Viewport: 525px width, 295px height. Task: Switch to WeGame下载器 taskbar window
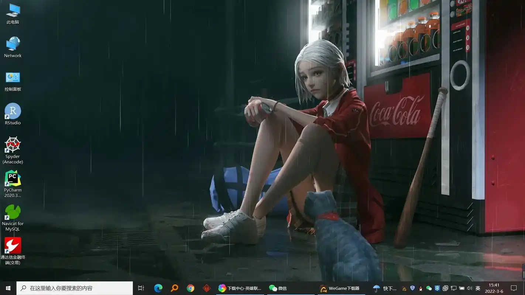click(340, 288)
